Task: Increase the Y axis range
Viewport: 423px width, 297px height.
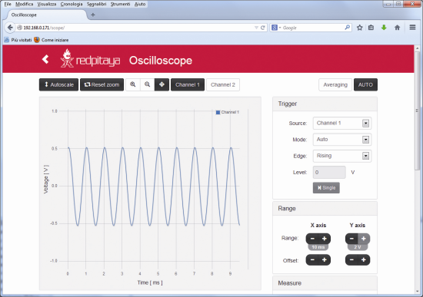Action: click(364, 239)
